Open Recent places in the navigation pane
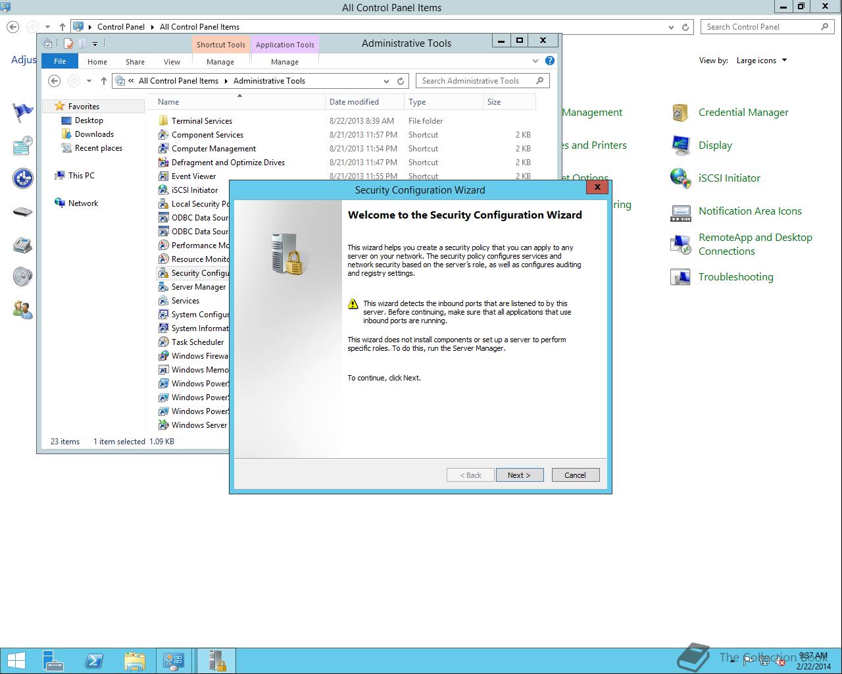Image resolution: width=842 pixels, height=674 pixels. [98, 148]
